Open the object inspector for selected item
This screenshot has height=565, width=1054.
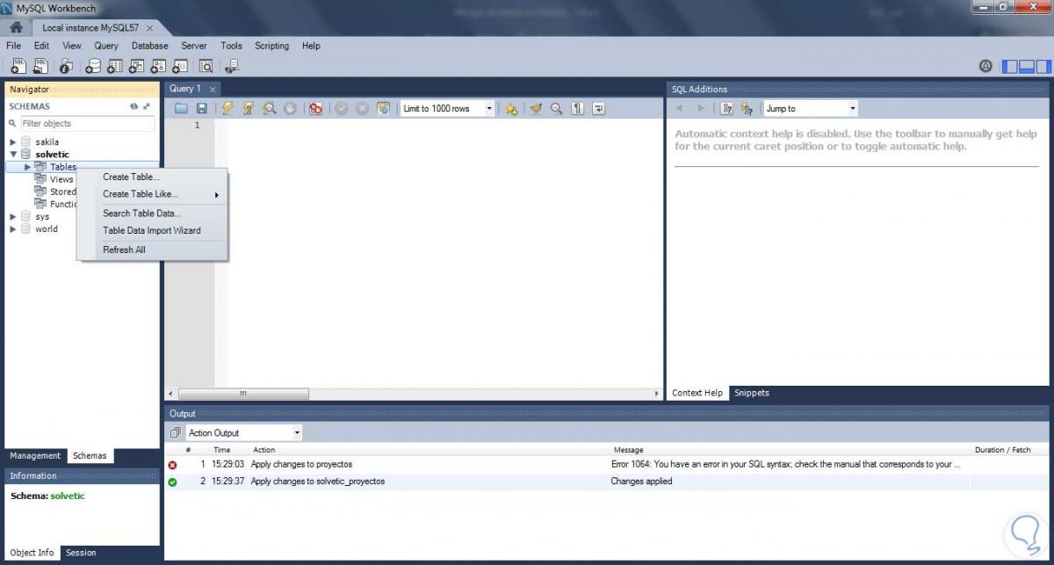coord(66,66)
